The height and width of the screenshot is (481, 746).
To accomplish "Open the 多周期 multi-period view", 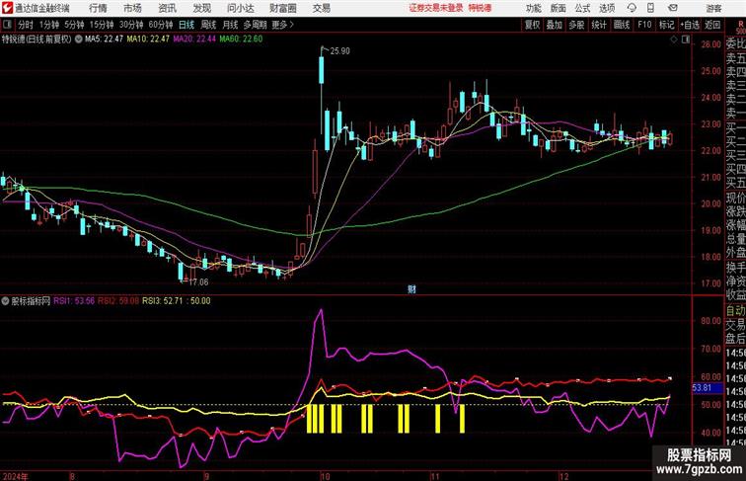I will (x=255, y=25).
